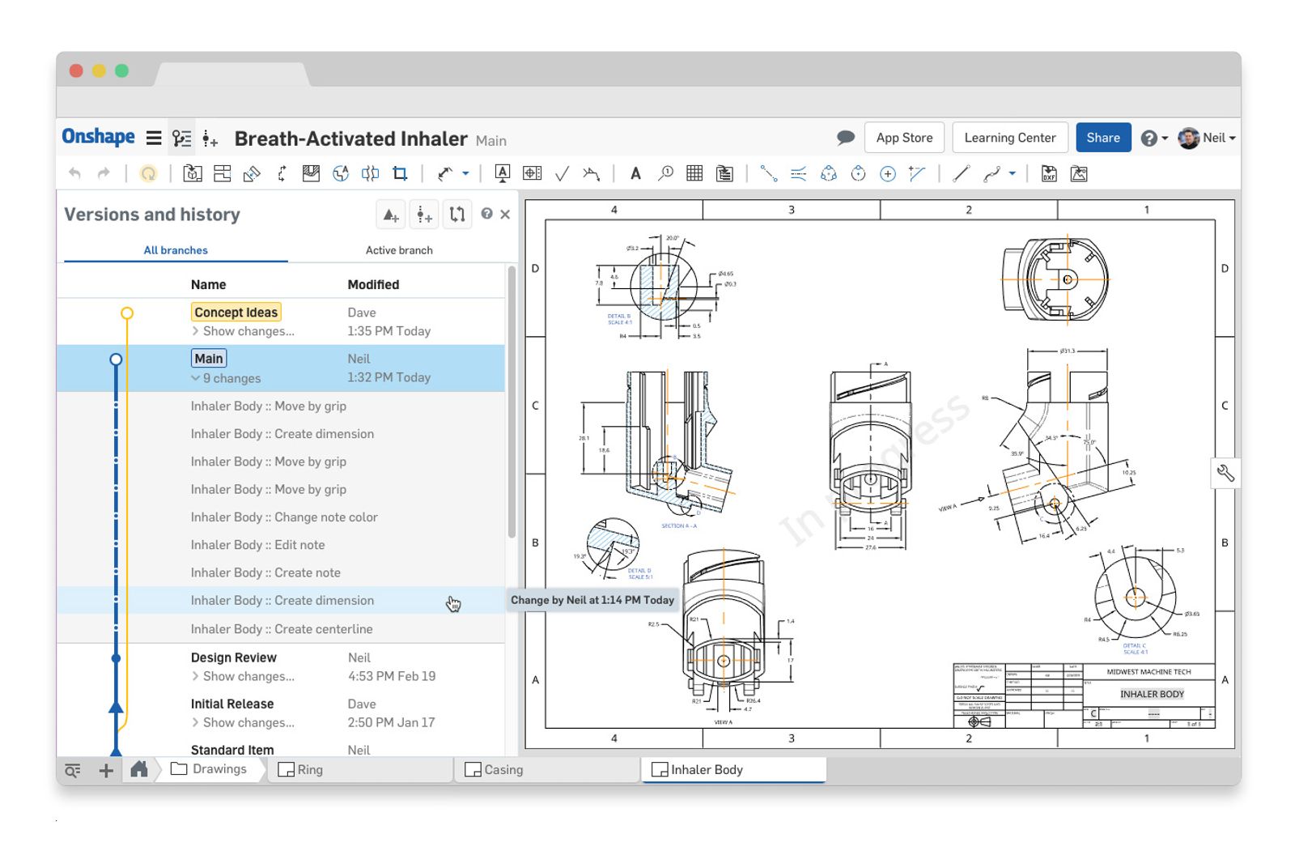
Task: Click the wrench icon on drawing edge
Action: tap(1225, 474)
